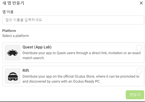145x102 pixels.
Task: Click the Rift headset icon
Action: (13, 77)
